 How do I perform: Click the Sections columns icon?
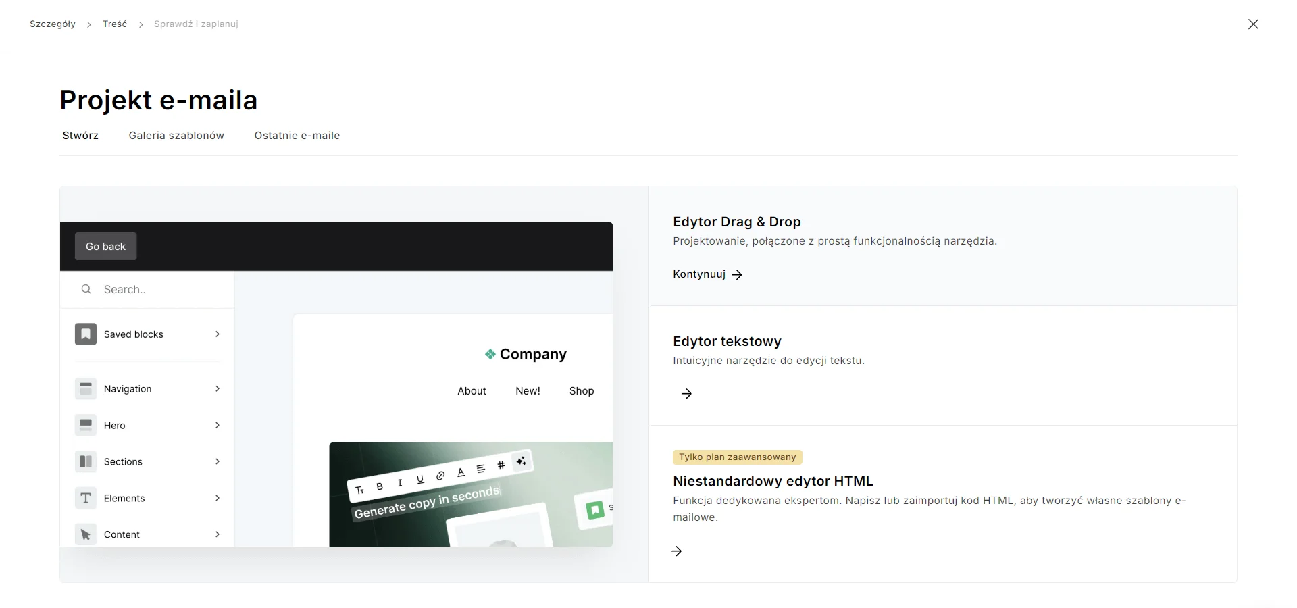coord(86,462)
